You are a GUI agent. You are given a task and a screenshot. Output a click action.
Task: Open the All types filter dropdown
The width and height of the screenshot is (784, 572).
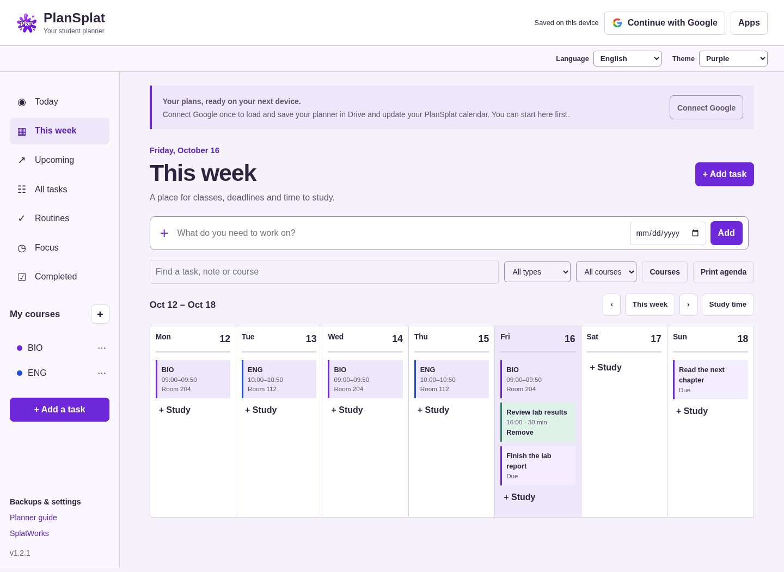[x=537, y=272]
